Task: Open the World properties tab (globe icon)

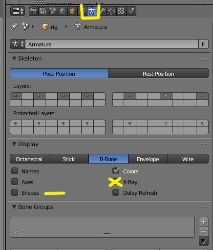Action: 63,11
